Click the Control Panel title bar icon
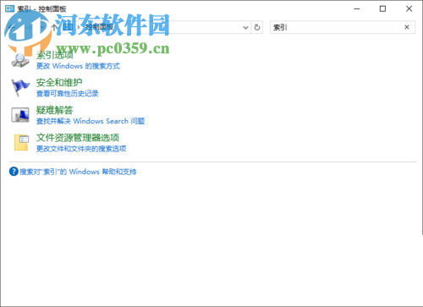This screenshot has height=307, width=423. coord(9,8)
